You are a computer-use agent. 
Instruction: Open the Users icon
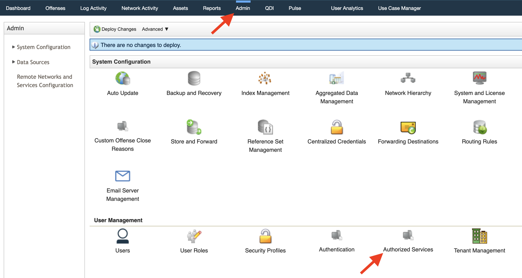click(x=123, y=236)
